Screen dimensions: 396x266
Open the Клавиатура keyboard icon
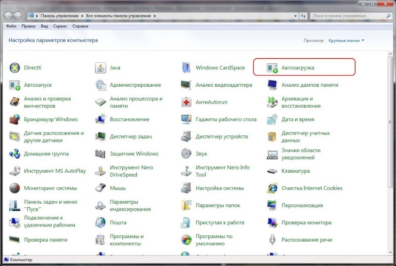(x=272, y=171)
